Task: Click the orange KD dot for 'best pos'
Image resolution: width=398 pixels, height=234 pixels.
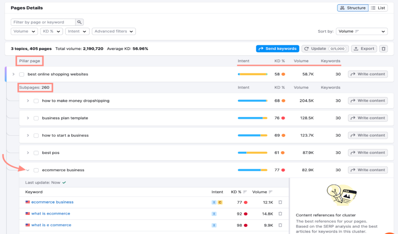Action: 283,153
